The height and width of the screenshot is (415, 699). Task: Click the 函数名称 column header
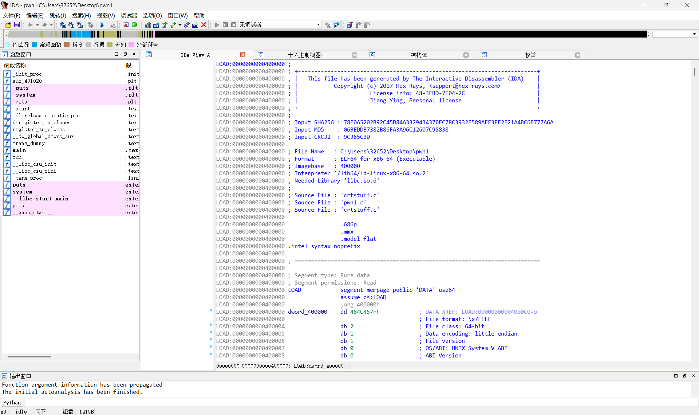[63, 65]
